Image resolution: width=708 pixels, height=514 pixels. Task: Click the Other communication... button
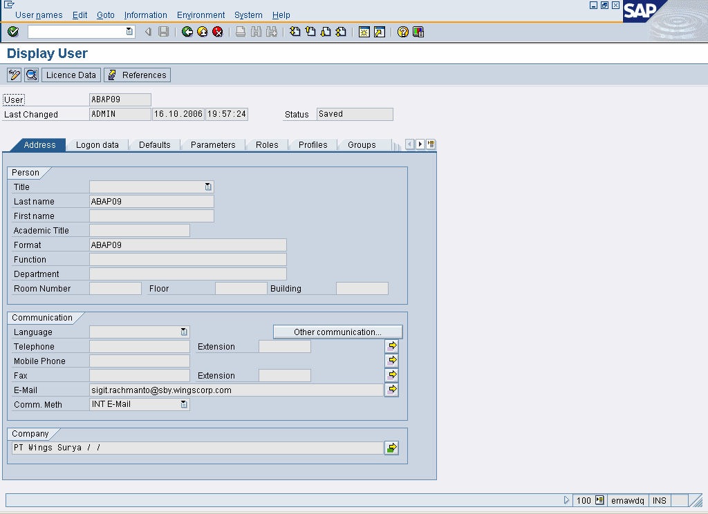coord(337,332)
